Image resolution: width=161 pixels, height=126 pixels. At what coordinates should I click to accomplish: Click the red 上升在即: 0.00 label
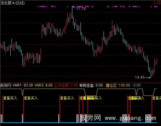point(66,85)
